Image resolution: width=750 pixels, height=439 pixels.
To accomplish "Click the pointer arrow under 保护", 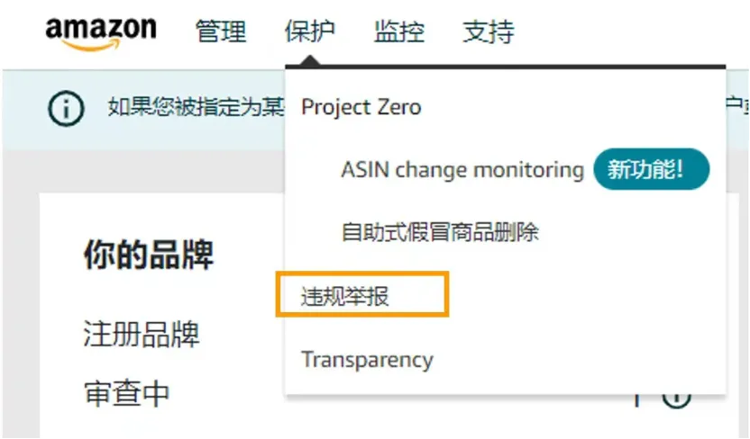I will (x=309, y=61).
